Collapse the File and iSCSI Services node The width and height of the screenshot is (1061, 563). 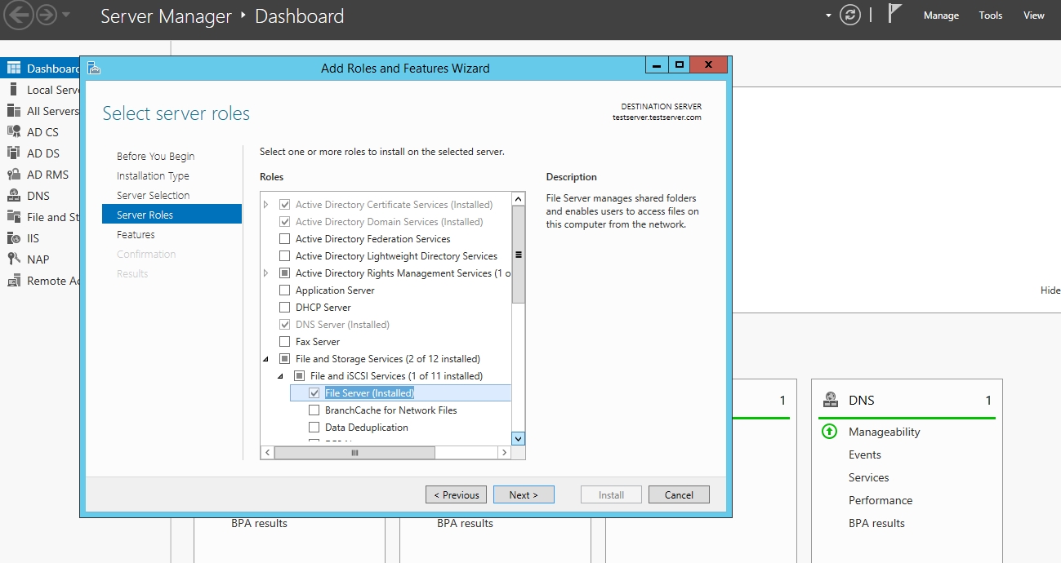[x=281, y=376]
